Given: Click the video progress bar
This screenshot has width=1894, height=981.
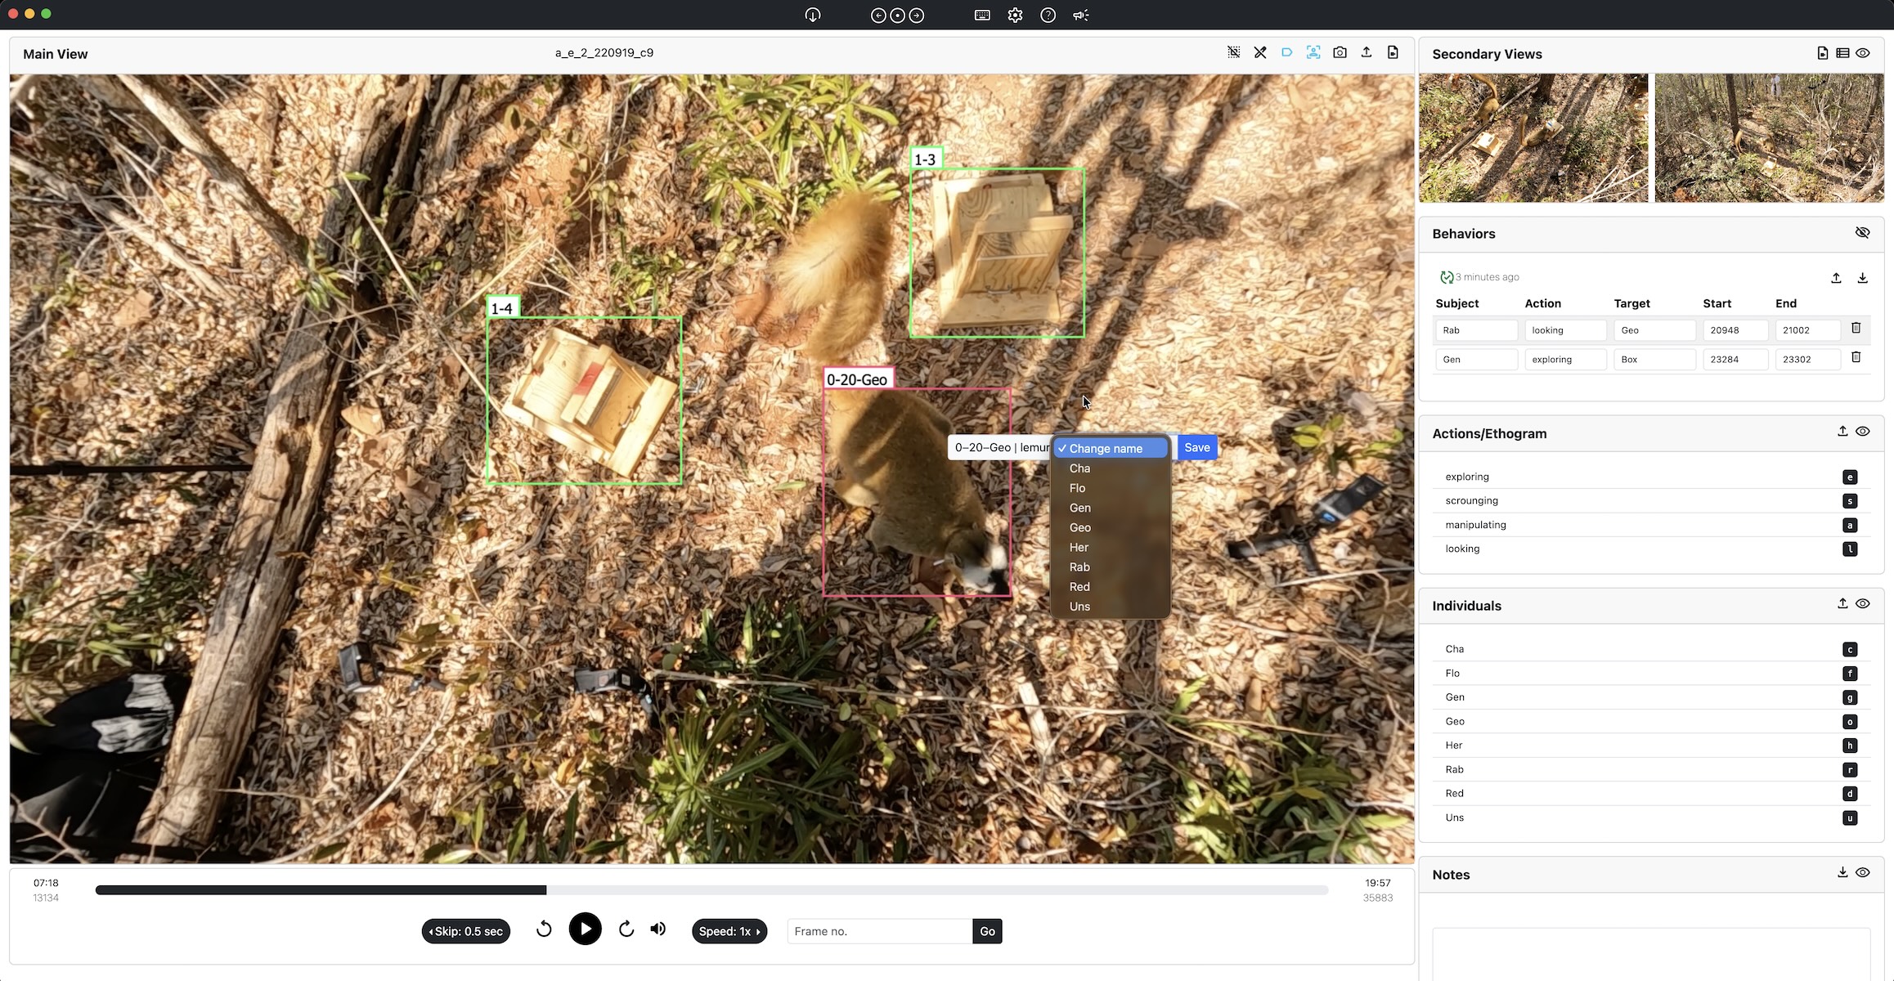Looking at the screenshot, I should (711, 890).
